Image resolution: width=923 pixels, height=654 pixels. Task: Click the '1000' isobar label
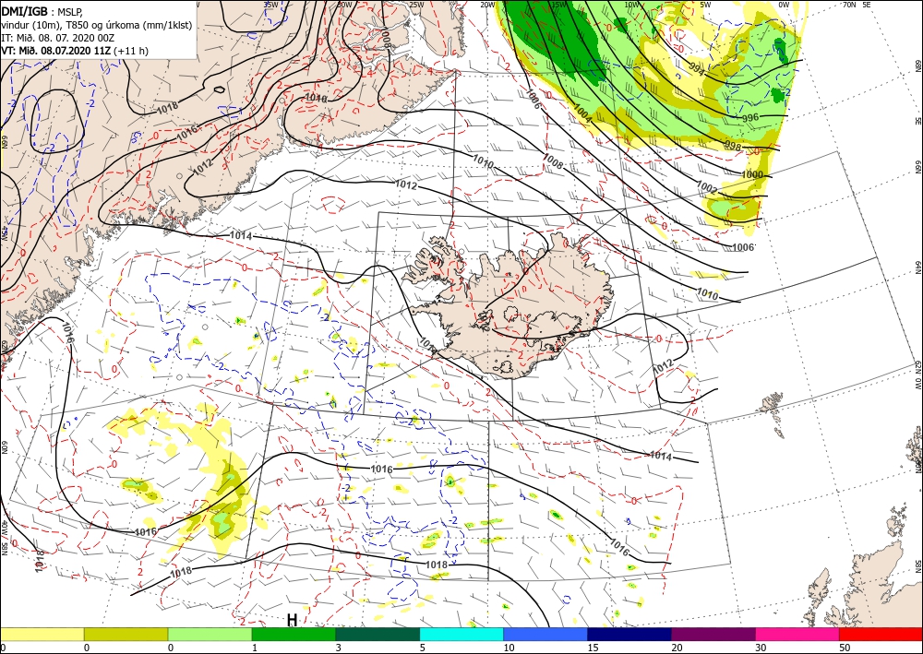(751, 174)
